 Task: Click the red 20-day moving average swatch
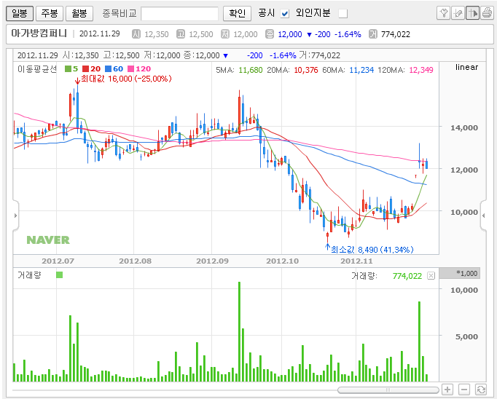click(85, 68)
